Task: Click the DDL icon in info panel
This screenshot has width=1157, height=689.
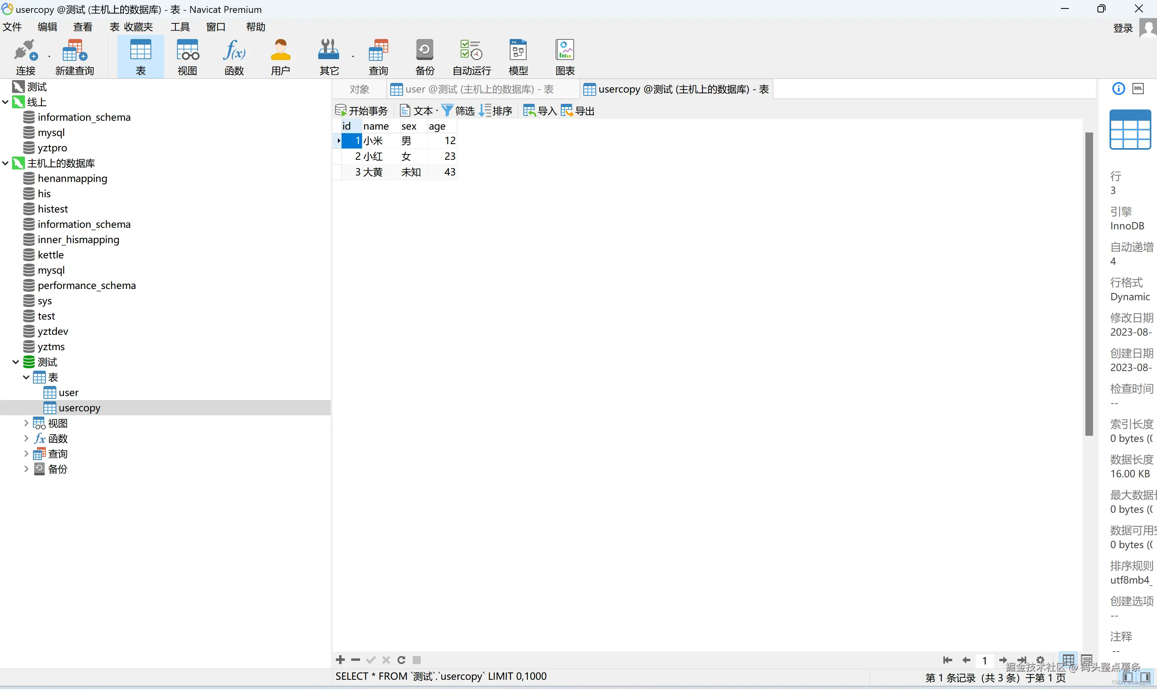Action: click(1138, 89)
